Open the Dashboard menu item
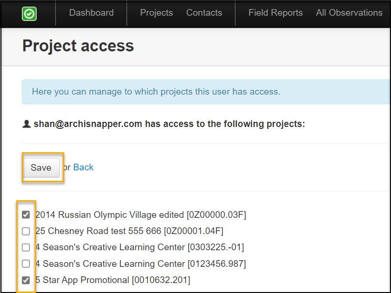 (91, 13)
